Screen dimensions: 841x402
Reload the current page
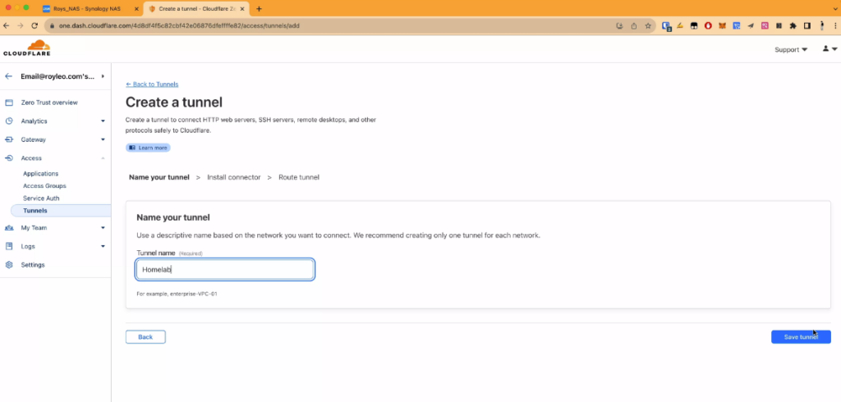click(34, 25)
